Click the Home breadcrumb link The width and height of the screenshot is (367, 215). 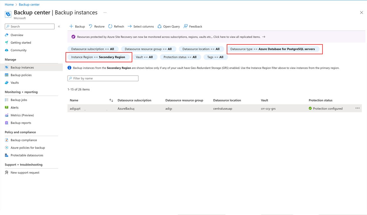point(9,4)
